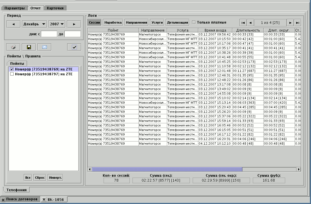Click the send email envelope icon
Image resolution: width=311 pixels, height=204 pixels.
[44, 47]
